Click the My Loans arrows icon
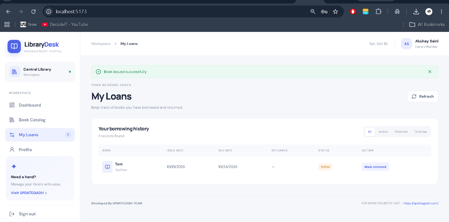The image size is (449, 222). point(12,135)
